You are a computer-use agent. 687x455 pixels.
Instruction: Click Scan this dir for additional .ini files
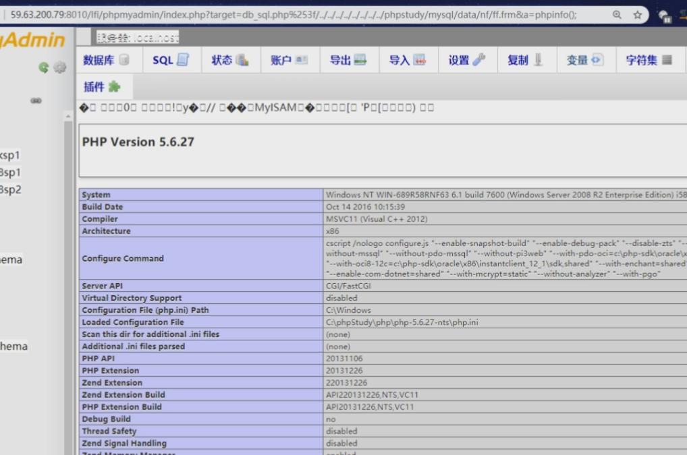point(150,334)
